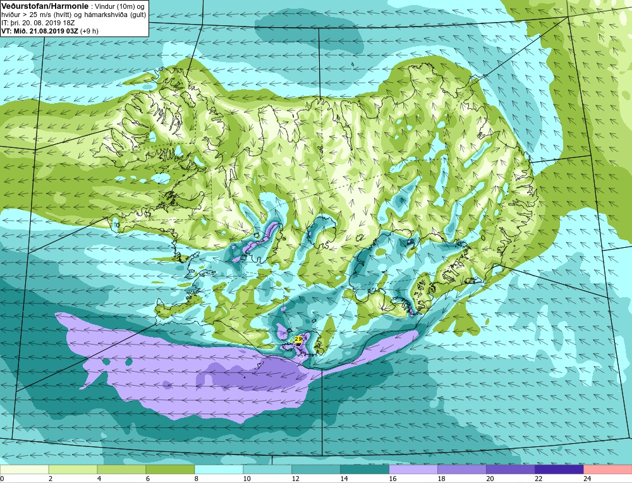Click the yellow '29' max gust label
The width and height of the screenshot is (632, 483).
click(299, 339)
